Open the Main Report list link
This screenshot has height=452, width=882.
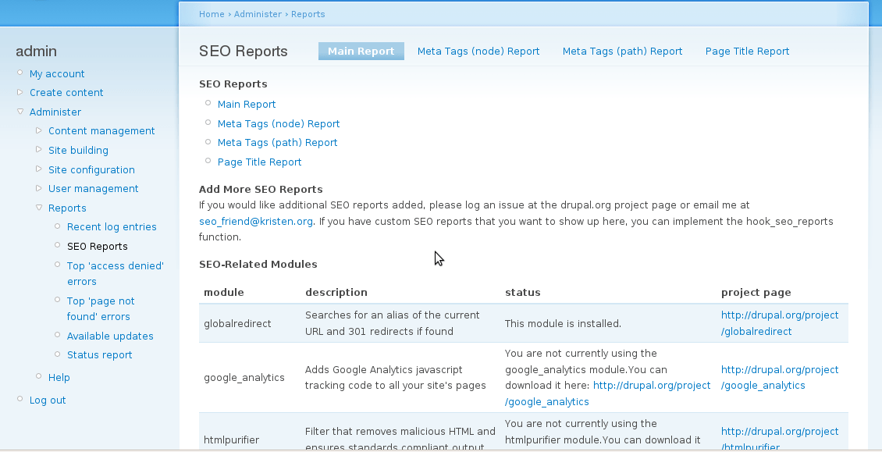[x=247, y=104]
